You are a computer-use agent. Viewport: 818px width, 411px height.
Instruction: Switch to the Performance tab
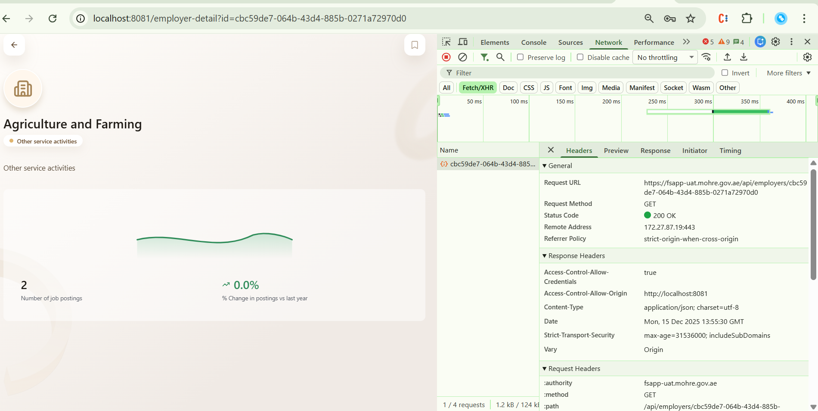(x=654, y=42)
